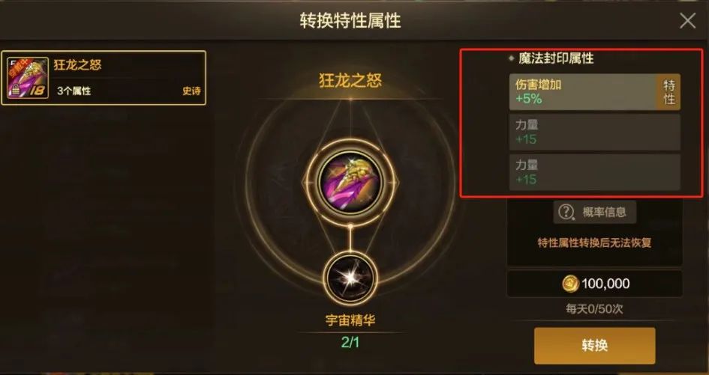
Task: Click the 特性属性转换后无法恢复 warning text
Action: point(594,243)
